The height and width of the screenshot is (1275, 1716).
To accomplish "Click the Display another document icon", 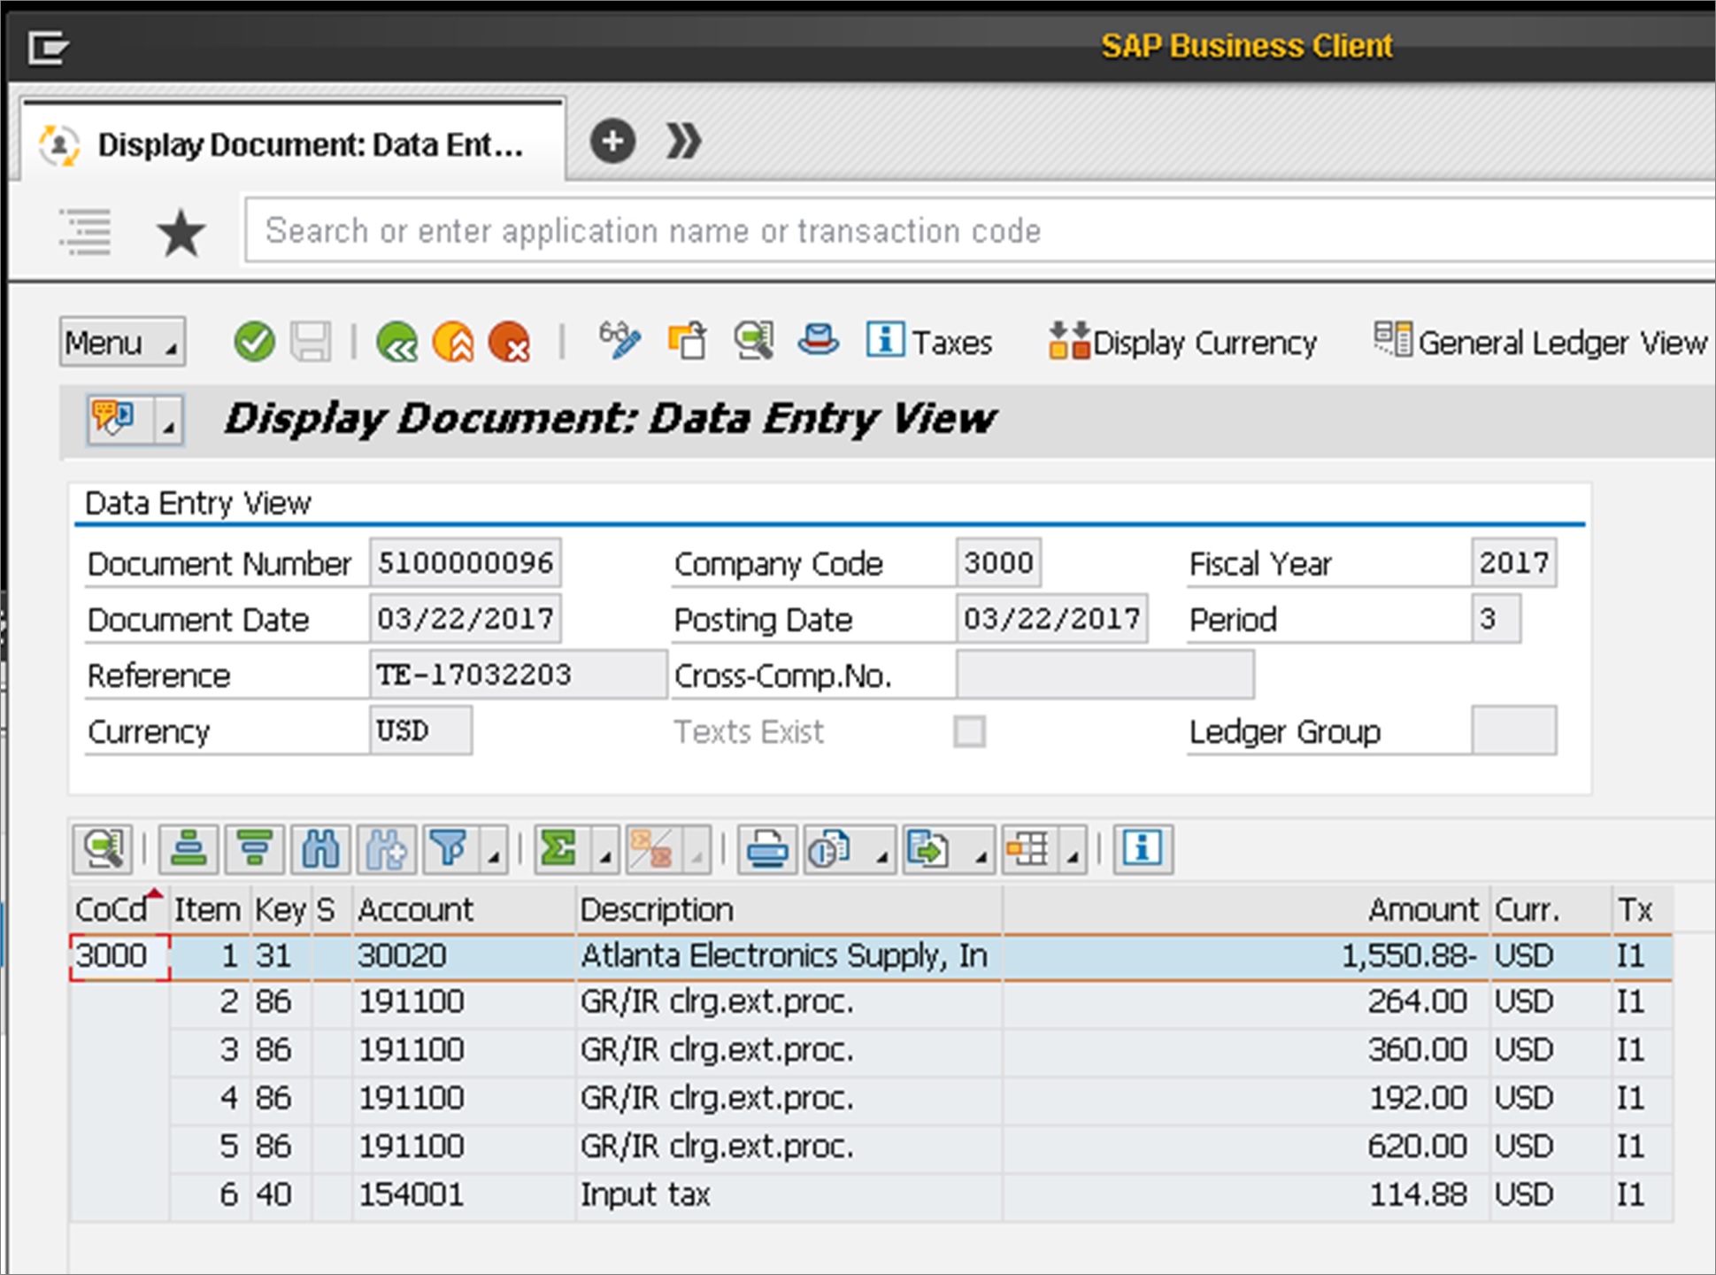I will (x=688, y=341).
